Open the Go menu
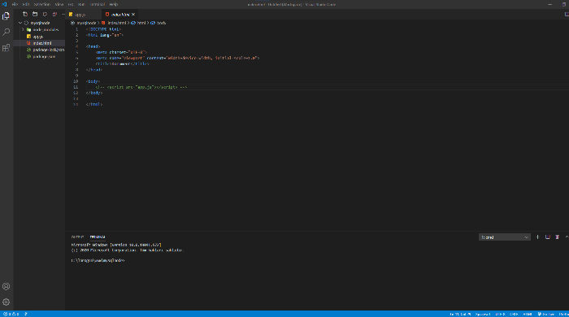569x317 pixels. (x=71, y=4)
